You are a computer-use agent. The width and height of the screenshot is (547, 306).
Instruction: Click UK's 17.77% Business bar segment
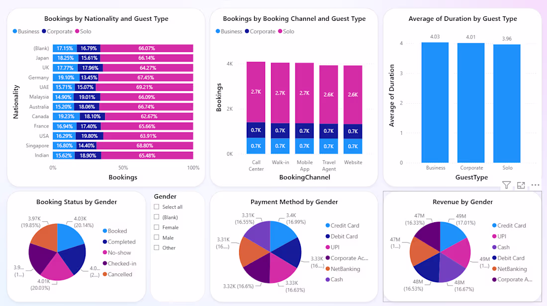click(x=65, y=68)
